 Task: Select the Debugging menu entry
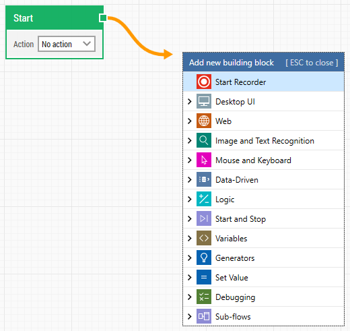[264, 297]
